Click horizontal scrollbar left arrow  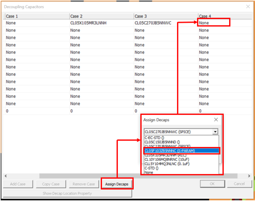6,176
